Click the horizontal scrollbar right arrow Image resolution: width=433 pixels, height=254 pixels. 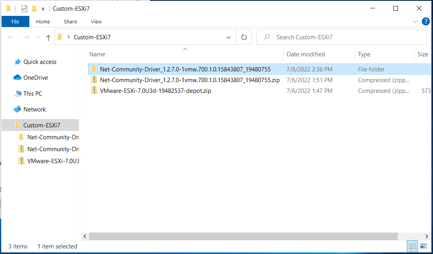(427, 236)
